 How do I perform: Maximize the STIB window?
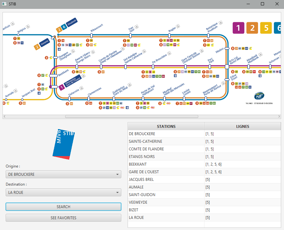click(x=262, y=4)
